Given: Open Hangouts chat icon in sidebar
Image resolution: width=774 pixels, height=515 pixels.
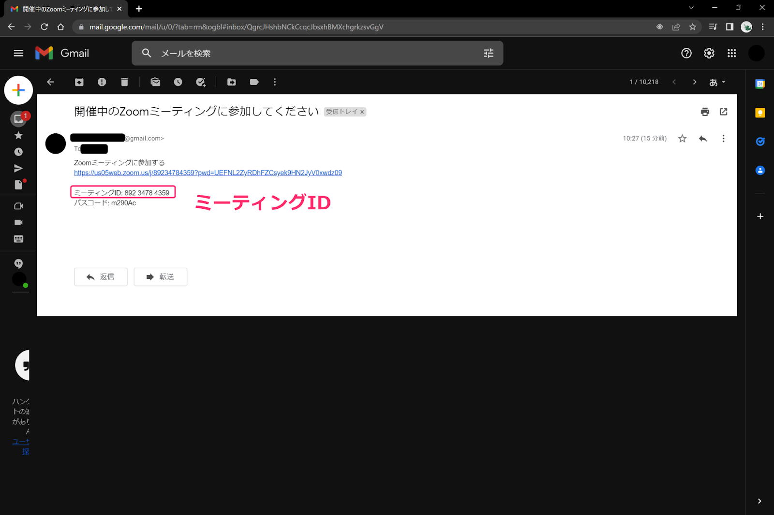Looking at the screenshot, I should pyautogui.click(x=18, y=264).
